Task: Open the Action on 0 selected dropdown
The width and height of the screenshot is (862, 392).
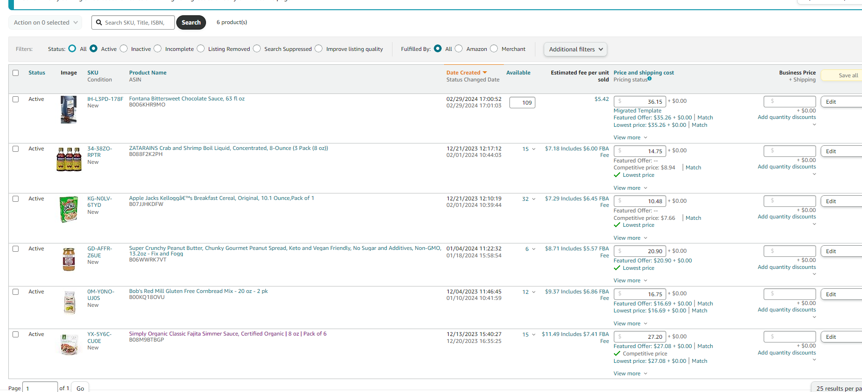Action: pos(45,22)
